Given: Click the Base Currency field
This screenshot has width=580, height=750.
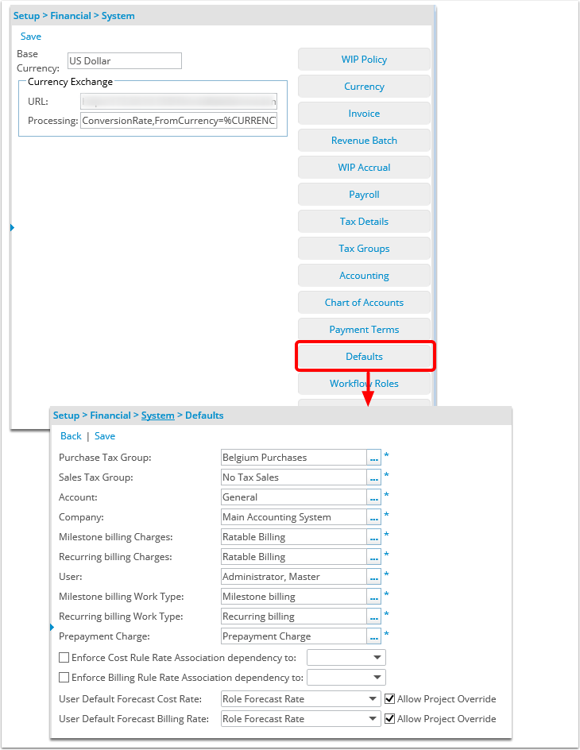Looking at the screenshot, I should pyautogui.click(x=125, y=60).
